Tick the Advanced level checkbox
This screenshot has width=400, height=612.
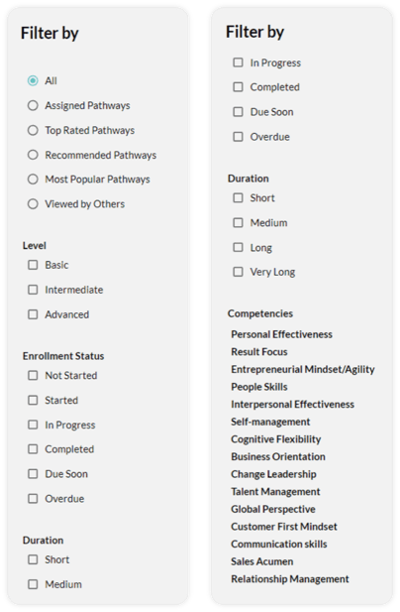pyautogui.click(x=33, y=314)
